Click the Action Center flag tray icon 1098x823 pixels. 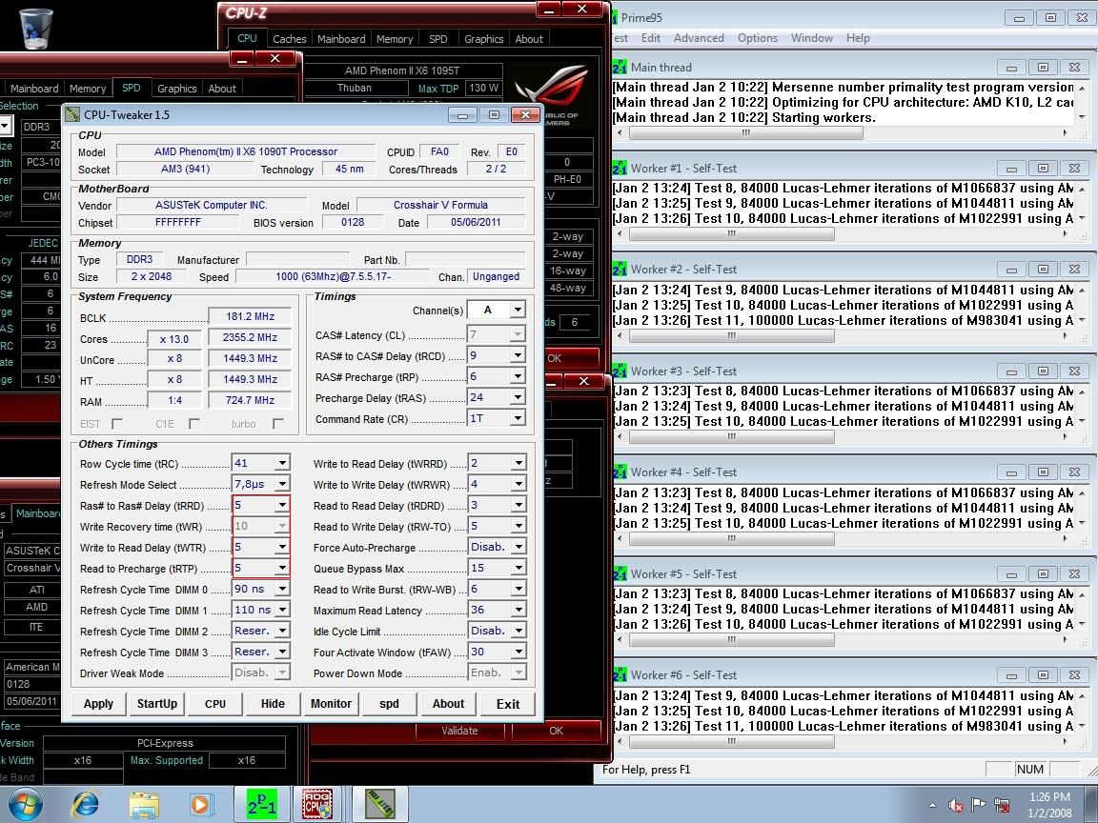click(x=978, y=806)
